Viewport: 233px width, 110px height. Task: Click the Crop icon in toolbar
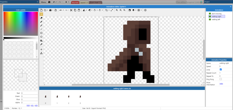tap(106, 10)
